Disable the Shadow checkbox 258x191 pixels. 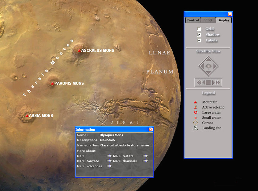(x=199, y=35)
